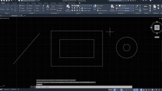162x91 pixels.
Task: Click the Measure tool
Action: 145,7
